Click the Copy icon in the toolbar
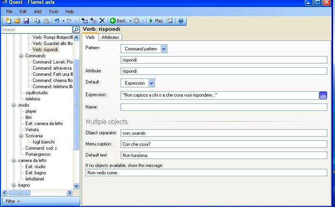 pos(37,21)
